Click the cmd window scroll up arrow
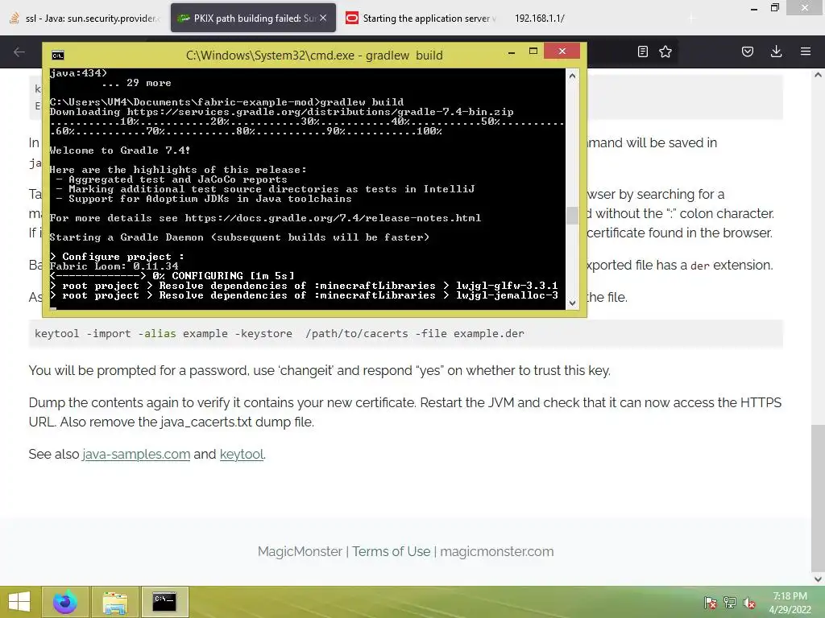The width and height of the screenshot is (825, 618). tap(573, 76)
